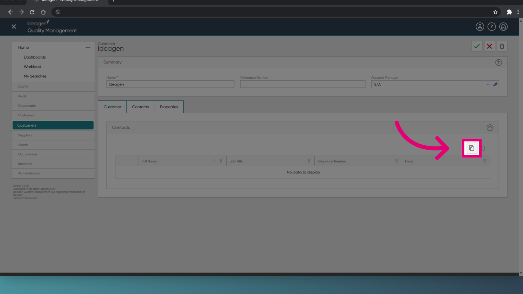Open Workload from sidebar
523x294 pixels.
click(x=32, y=67)
